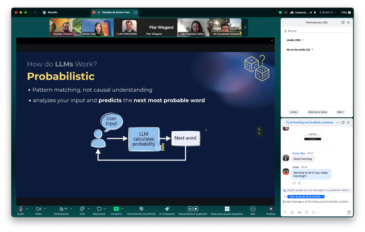The image size is (365, 232).
Task: Pause the recording in bottom toolbar
Action: point(190,209)
